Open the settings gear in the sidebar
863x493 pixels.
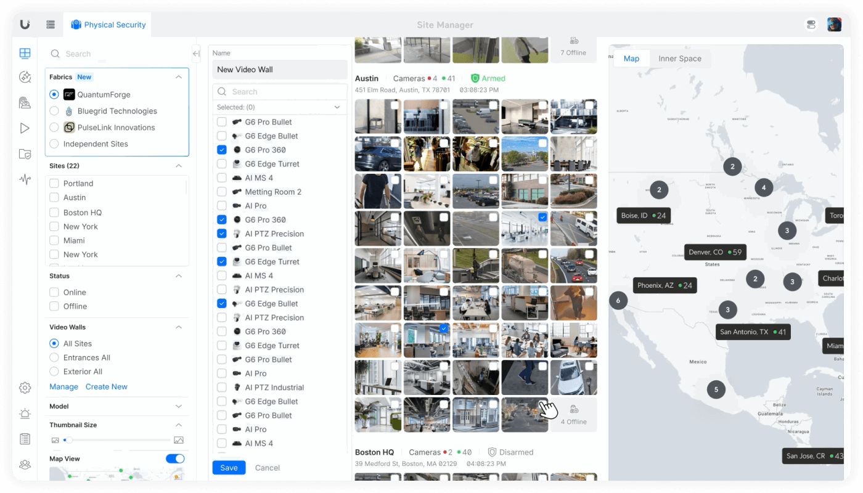25,388
